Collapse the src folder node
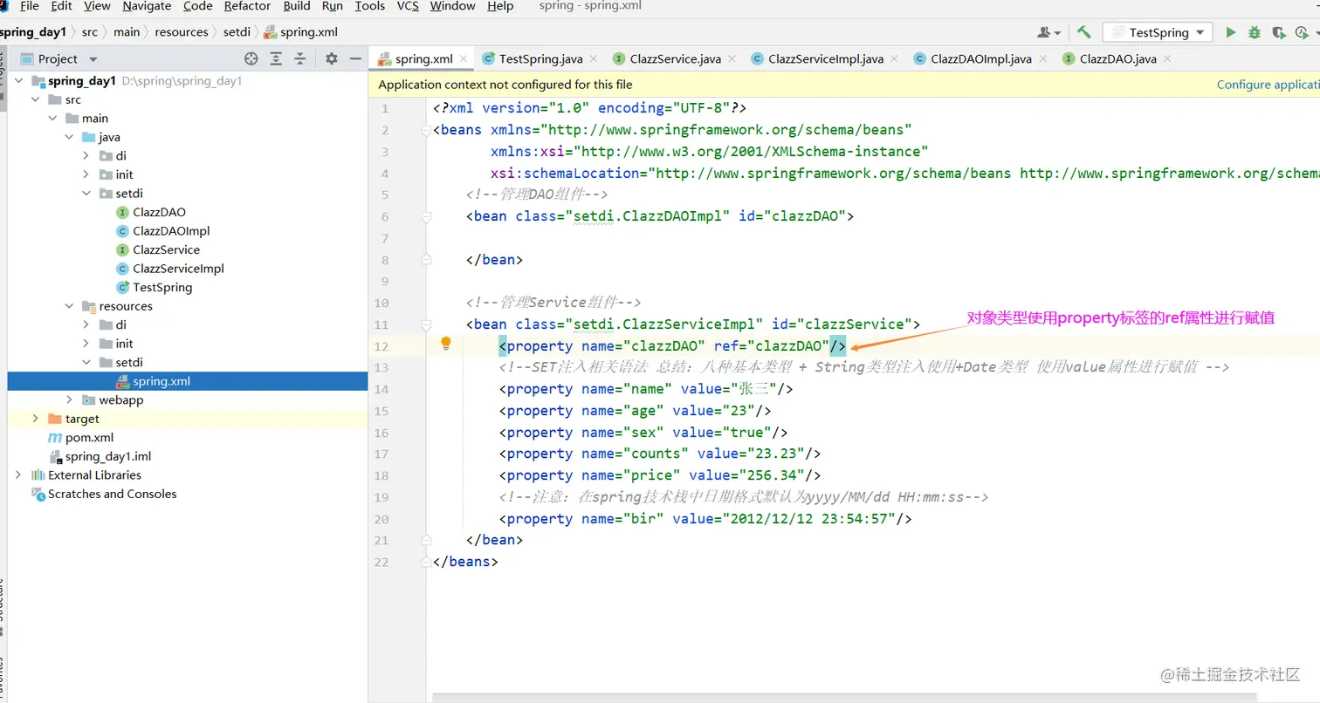Viewport: 1320px width, 703px height. [x=36, y=99]
